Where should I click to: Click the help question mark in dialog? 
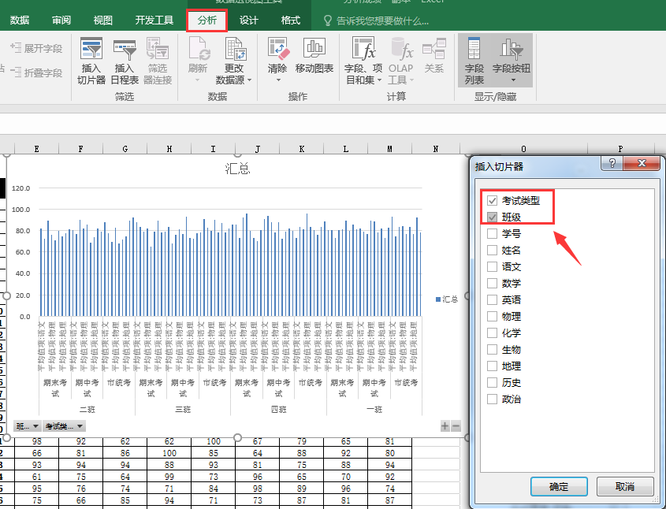click(612, 163)
